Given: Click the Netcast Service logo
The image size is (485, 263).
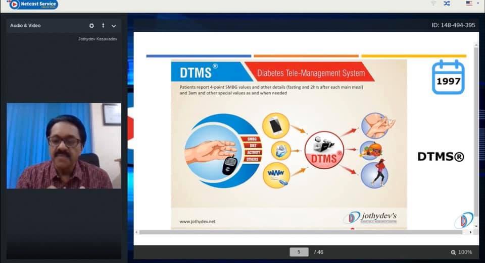Looking at the screenshot, I should pos(32,5).
